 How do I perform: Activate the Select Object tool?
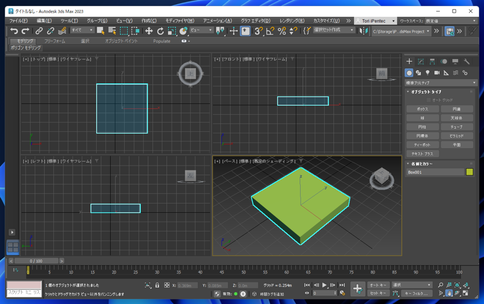[100, 31]
